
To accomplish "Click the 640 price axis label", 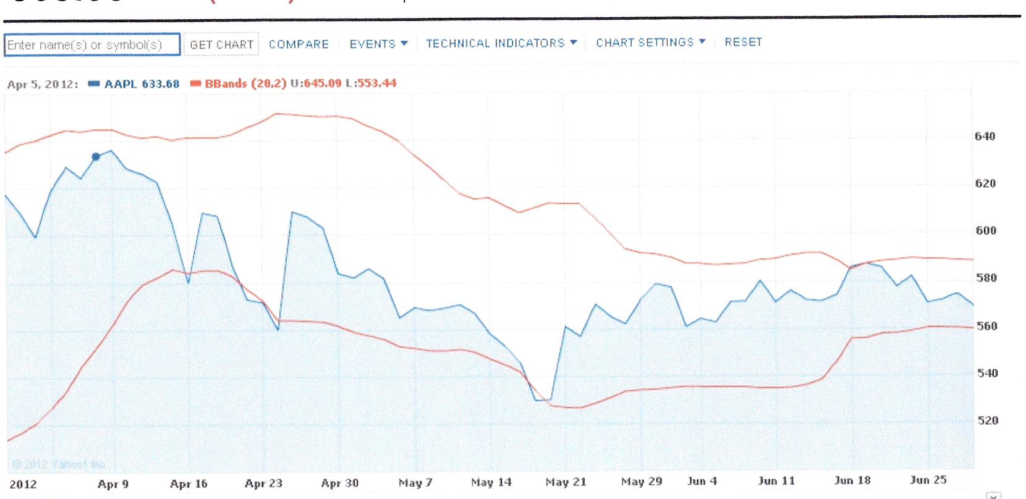I will click(985, 136).
